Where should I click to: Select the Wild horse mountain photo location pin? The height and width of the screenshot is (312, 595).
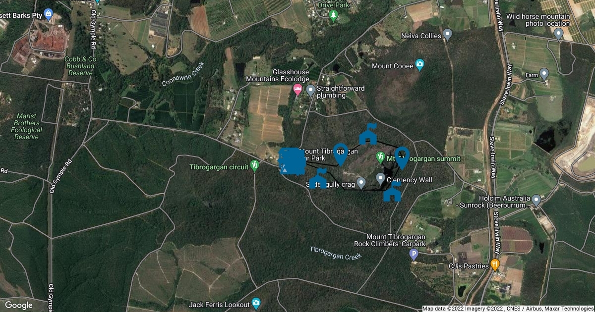pyautogui.click(x=558, y=34)
